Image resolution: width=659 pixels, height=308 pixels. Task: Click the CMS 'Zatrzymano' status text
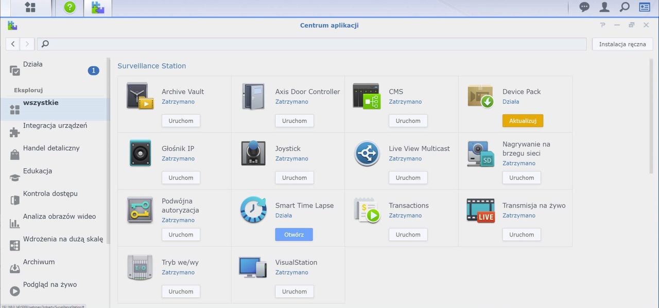point(405,102)
